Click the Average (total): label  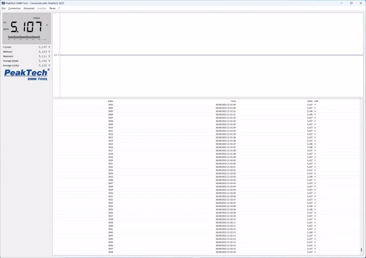11,61
